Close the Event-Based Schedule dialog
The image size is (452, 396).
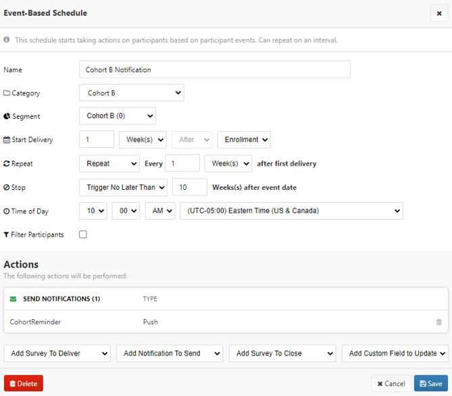click(439, 13)
